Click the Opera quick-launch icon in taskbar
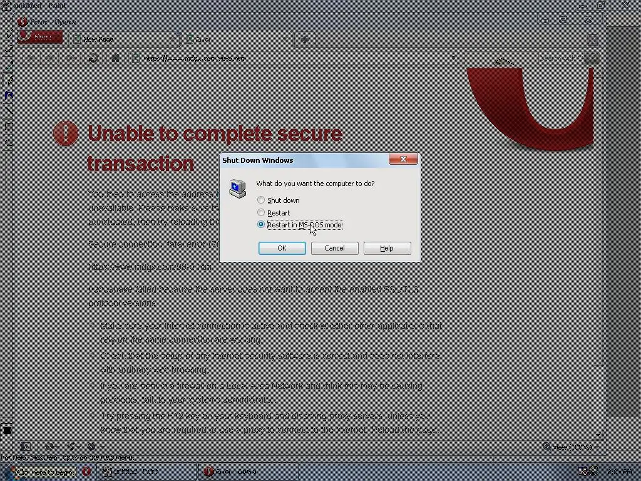 86,472
